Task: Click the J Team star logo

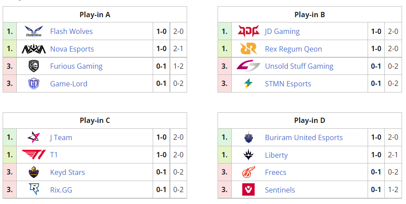Action: click(34, 137)
